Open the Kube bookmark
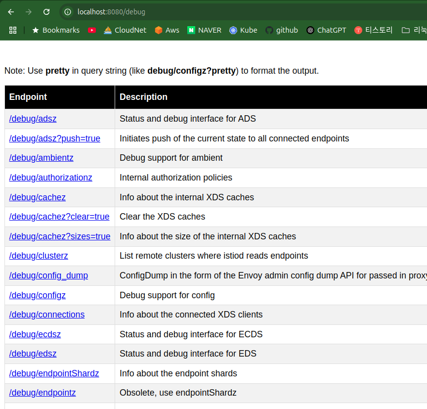 [243, 30]
